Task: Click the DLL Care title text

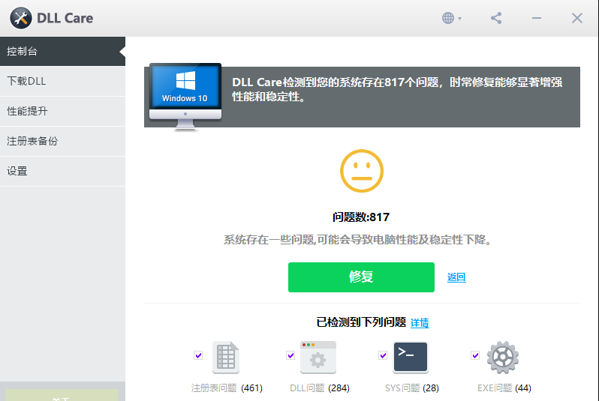Action: [65, 18]
